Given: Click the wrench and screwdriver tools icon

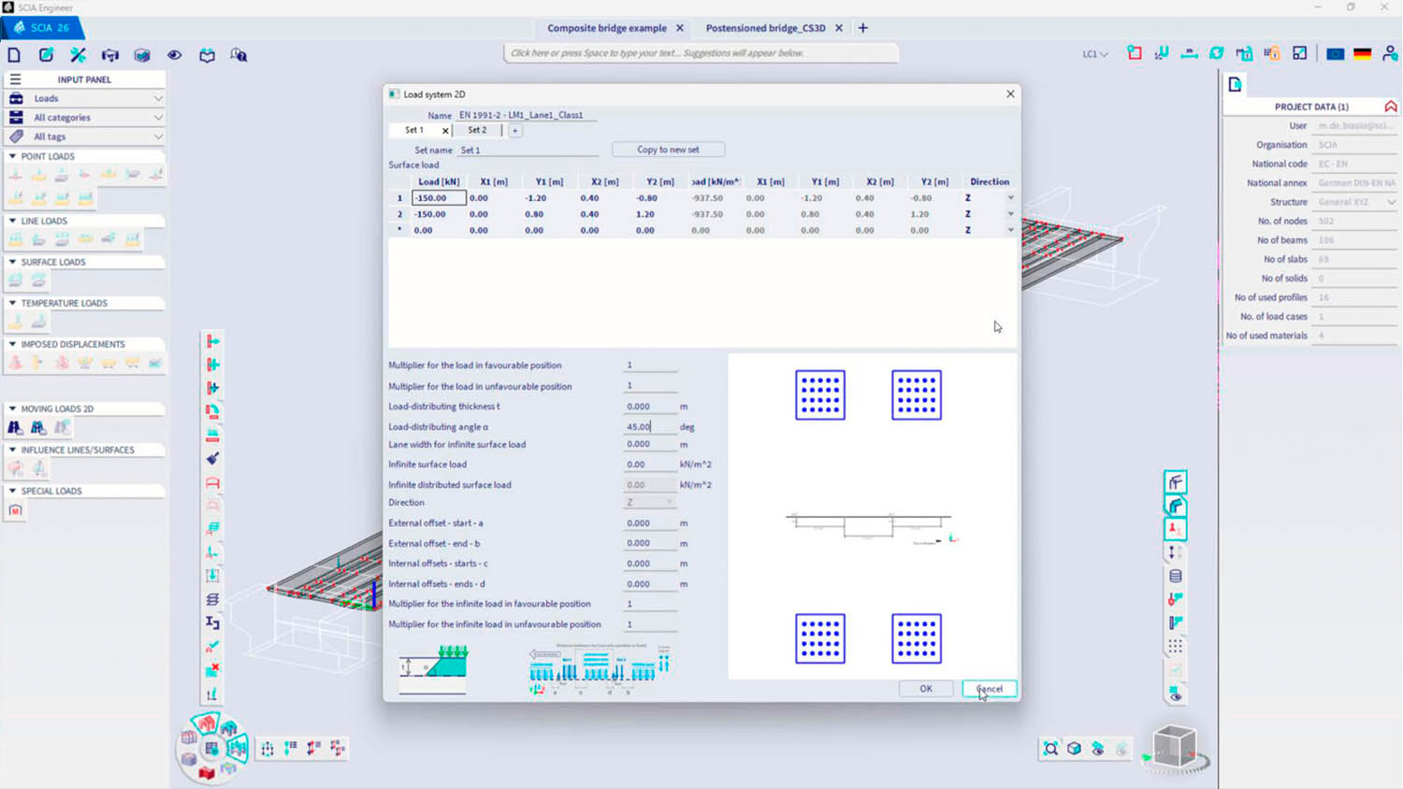Looking at the screenshot, I should (x=79, y=55).
